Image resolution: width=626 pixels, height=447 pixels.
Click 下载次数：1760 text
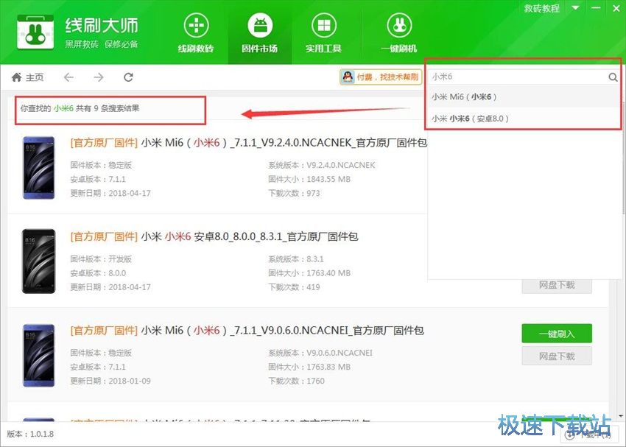[x=296, y=381]
